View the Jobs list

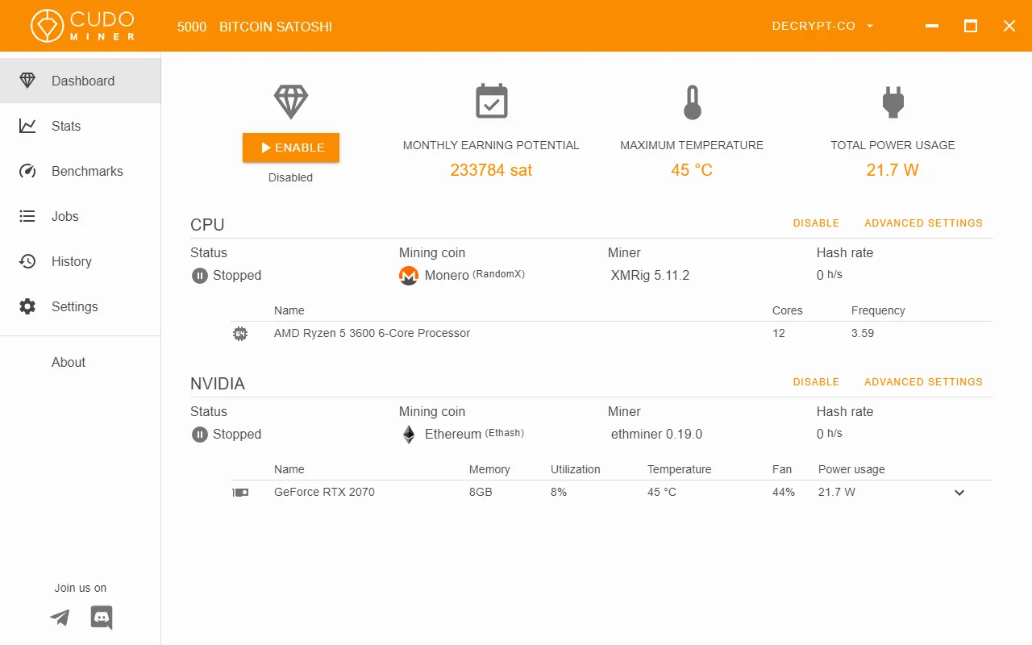[64, 216]
